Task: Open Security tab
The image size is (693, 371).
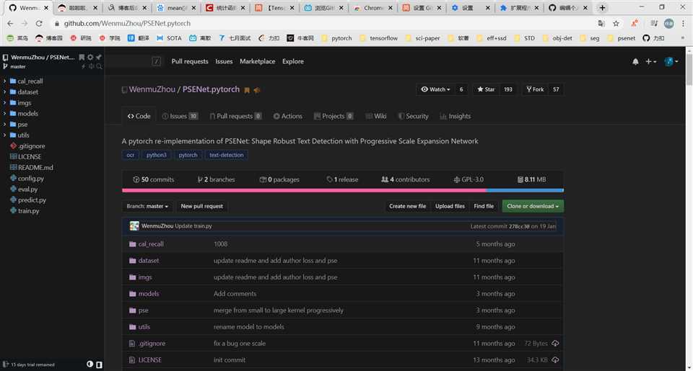Action: click(413, 116)
